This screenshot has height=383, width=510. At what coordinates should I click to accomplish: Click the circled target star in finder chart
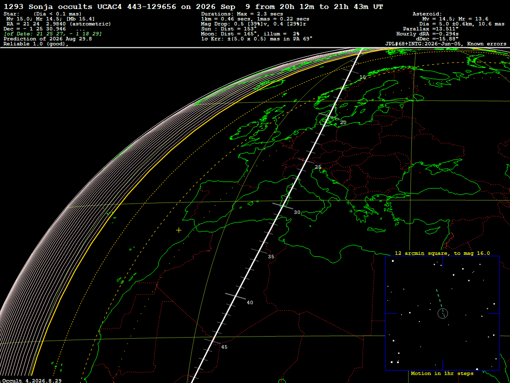pos(443,313)
